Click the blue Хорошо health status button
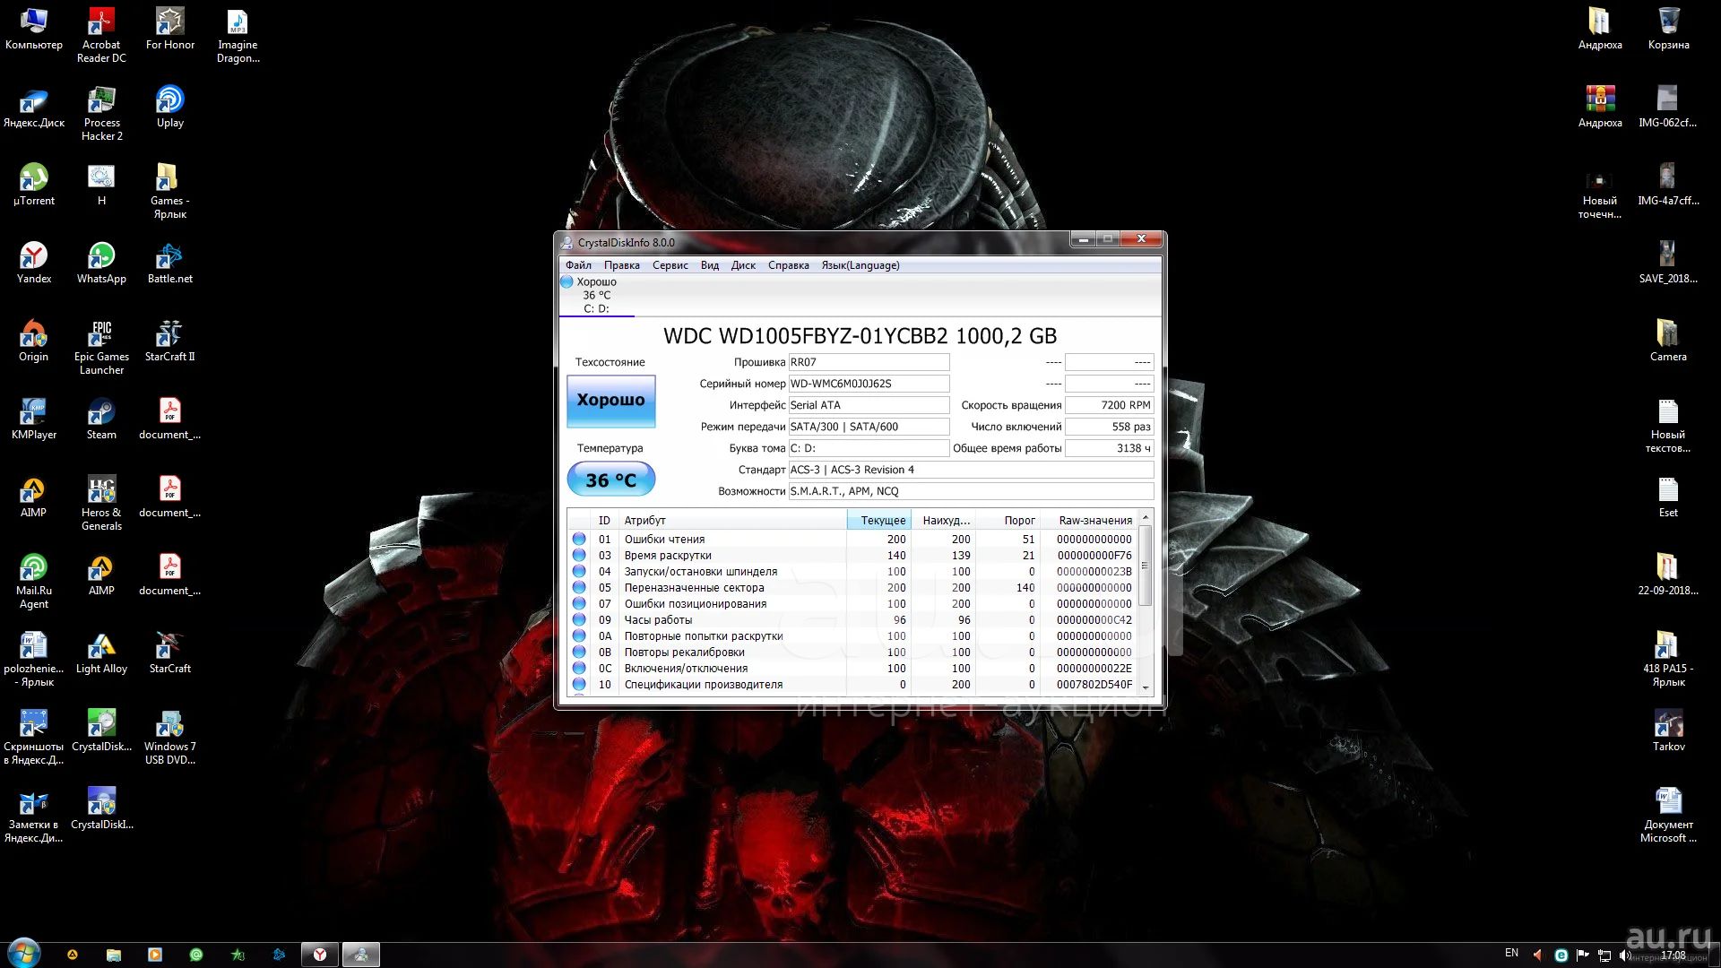1721x968 pixels. point(610,401)
